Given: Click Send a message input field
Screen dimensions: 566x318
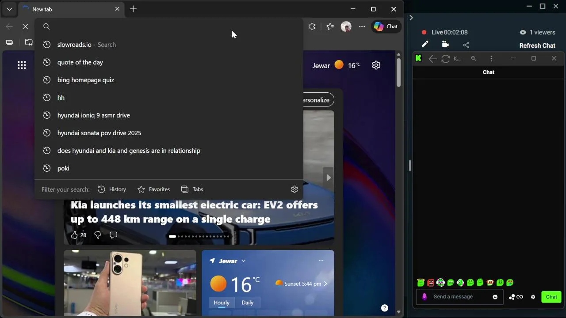Looking at the screenshot, I should point(460,297).
